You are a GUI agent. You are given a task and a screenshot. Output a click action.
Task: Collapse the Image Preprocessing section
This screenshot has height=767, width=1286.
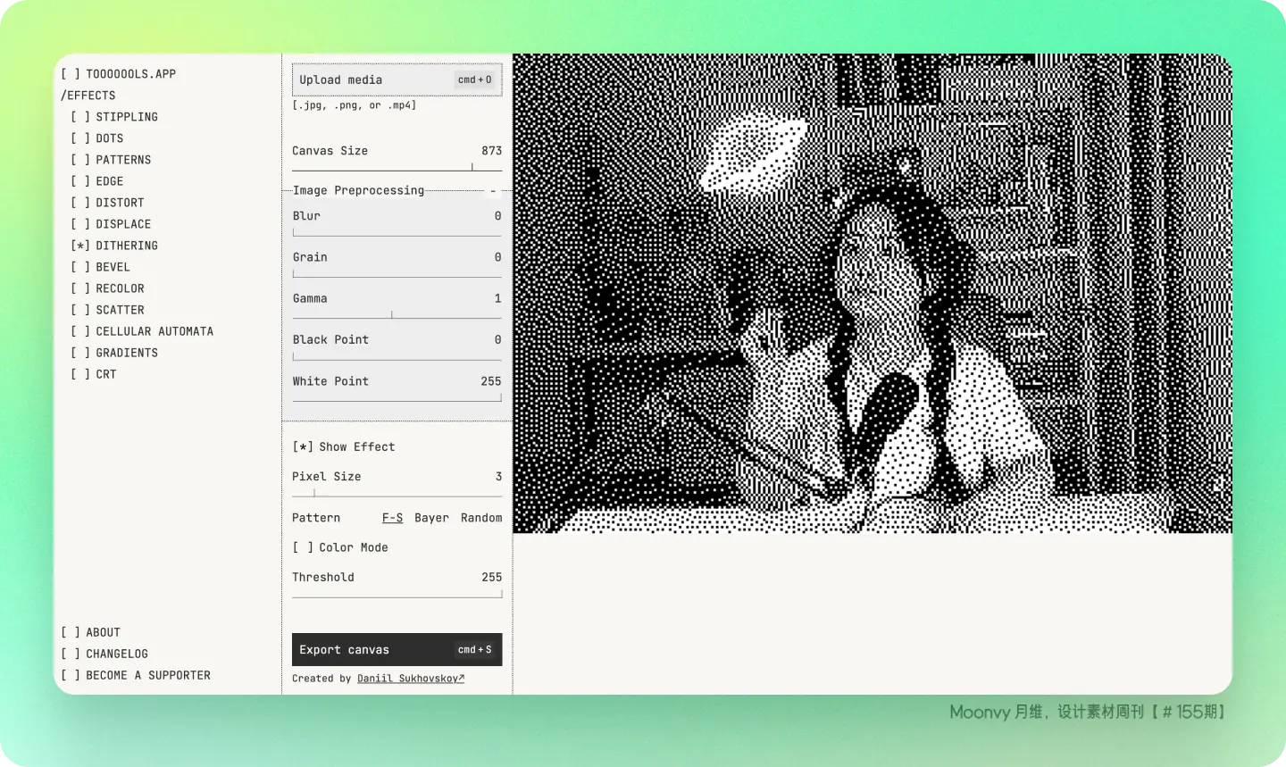coord(492,191)
